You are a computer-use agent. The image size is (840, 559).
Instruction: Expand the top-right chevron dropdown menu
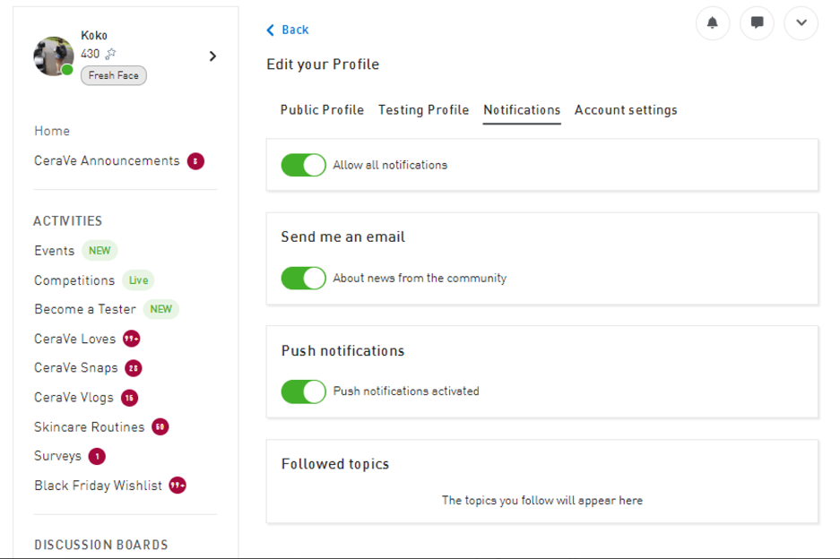pos(801,23)
